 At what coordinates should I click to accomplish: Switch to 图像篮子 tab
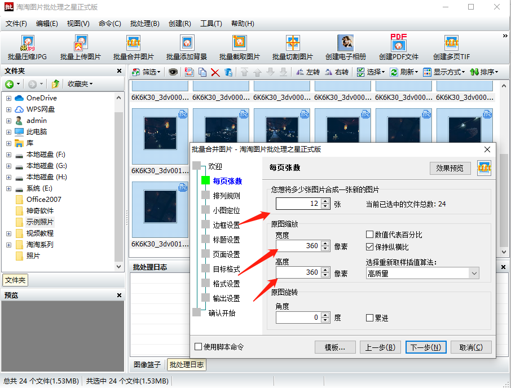pyautogui.click(x=147, y=364)
